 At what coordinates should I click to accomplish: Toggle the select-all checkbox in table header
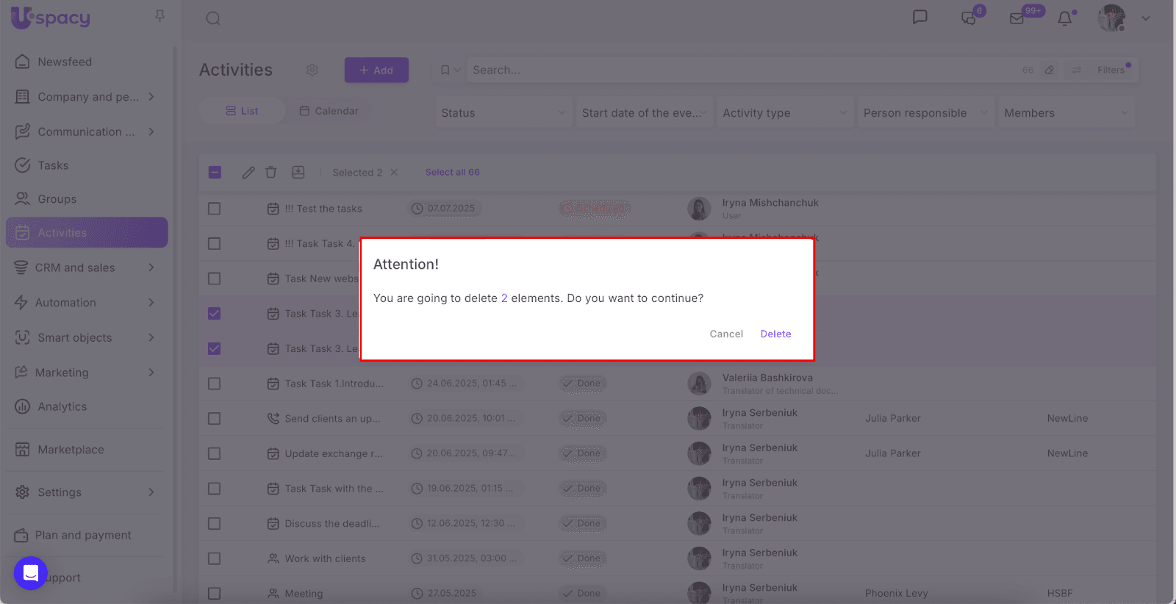[x=215, y=173]
